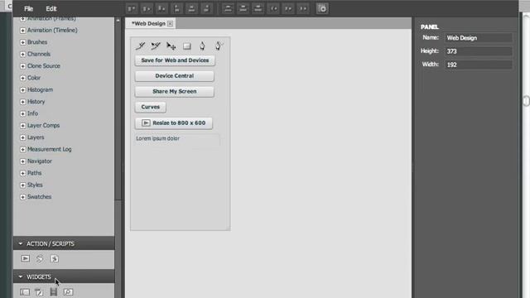This screenshot has width=530, height=298.
Task: Click the left panel vertical scrollbar
Action: [118, 112]
